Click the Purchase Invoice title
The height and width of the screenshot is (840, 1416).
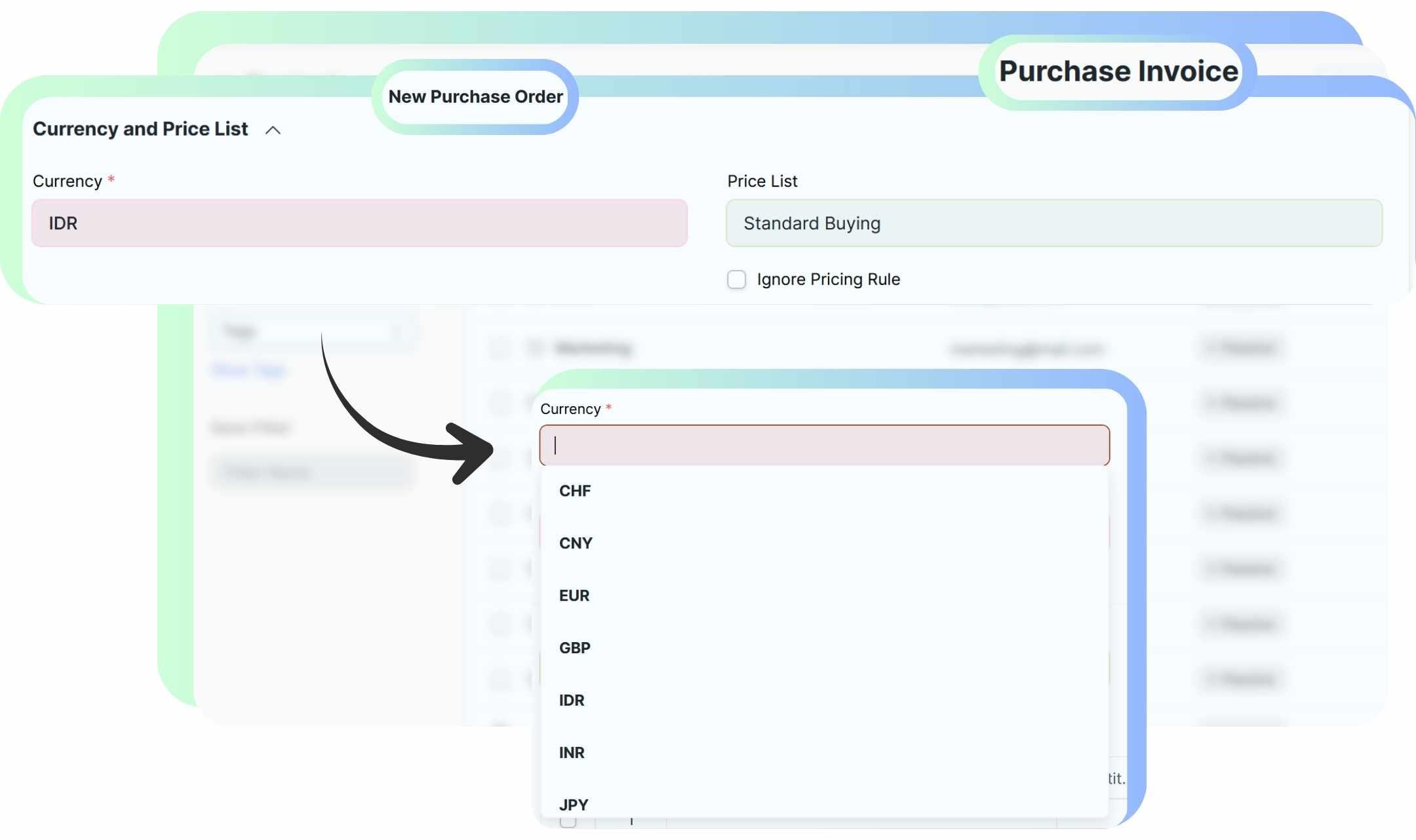[1118, 71]
